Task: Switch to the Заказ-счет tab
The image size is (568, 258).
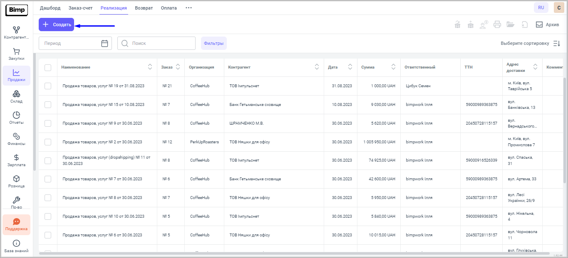Action: pos(80,8)
